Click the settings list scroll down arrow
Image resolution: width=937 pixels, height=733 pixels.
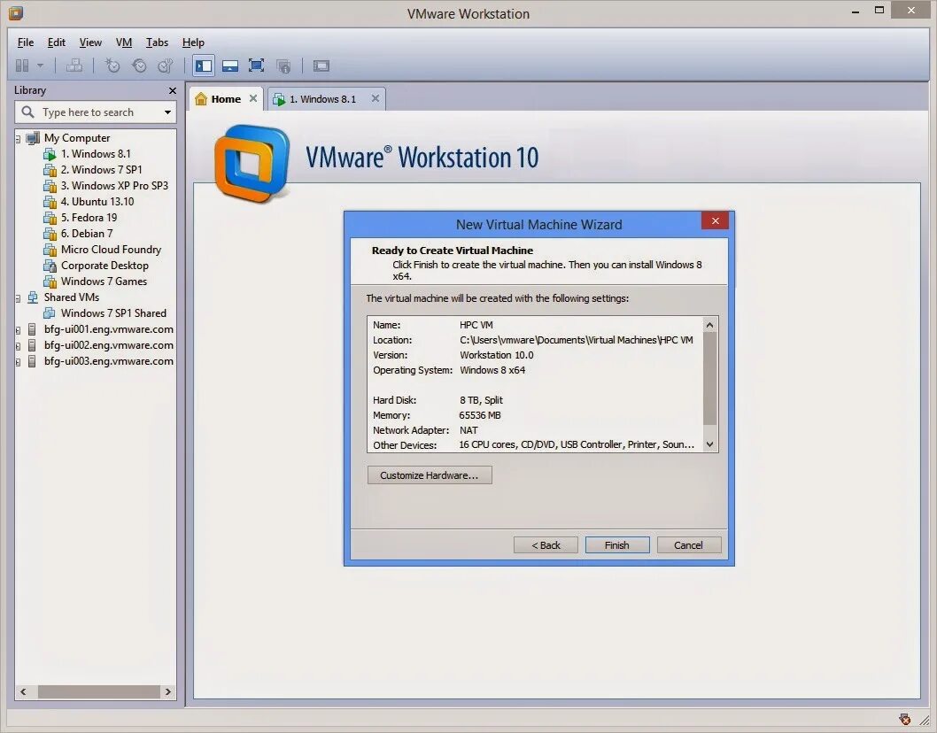[709, 444]
